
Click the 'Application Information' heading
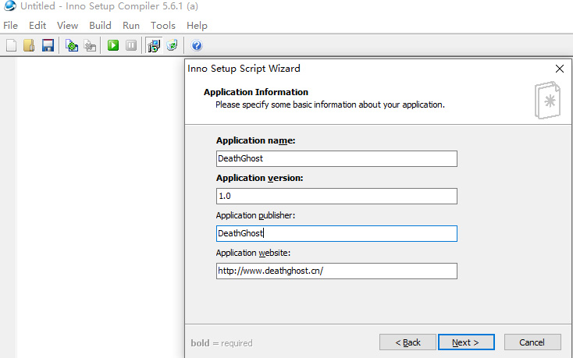256,92
